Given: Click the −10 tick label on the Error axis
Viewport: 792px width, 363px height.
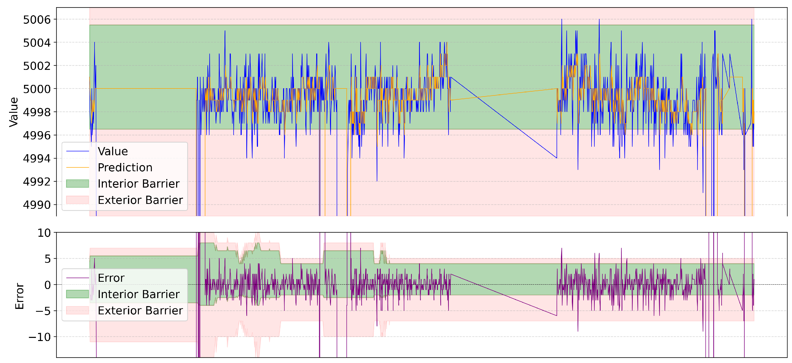Looking at the screenshot, I should 39,337.
